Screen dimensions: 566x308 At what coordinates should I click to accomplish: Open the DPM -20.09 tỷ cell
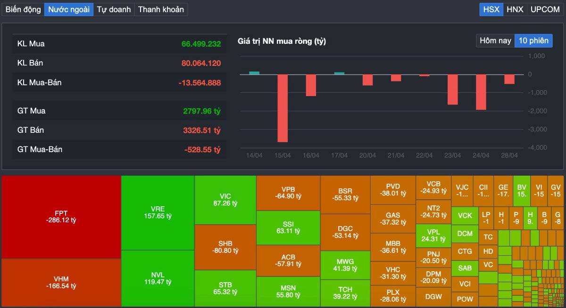point(433,277)
